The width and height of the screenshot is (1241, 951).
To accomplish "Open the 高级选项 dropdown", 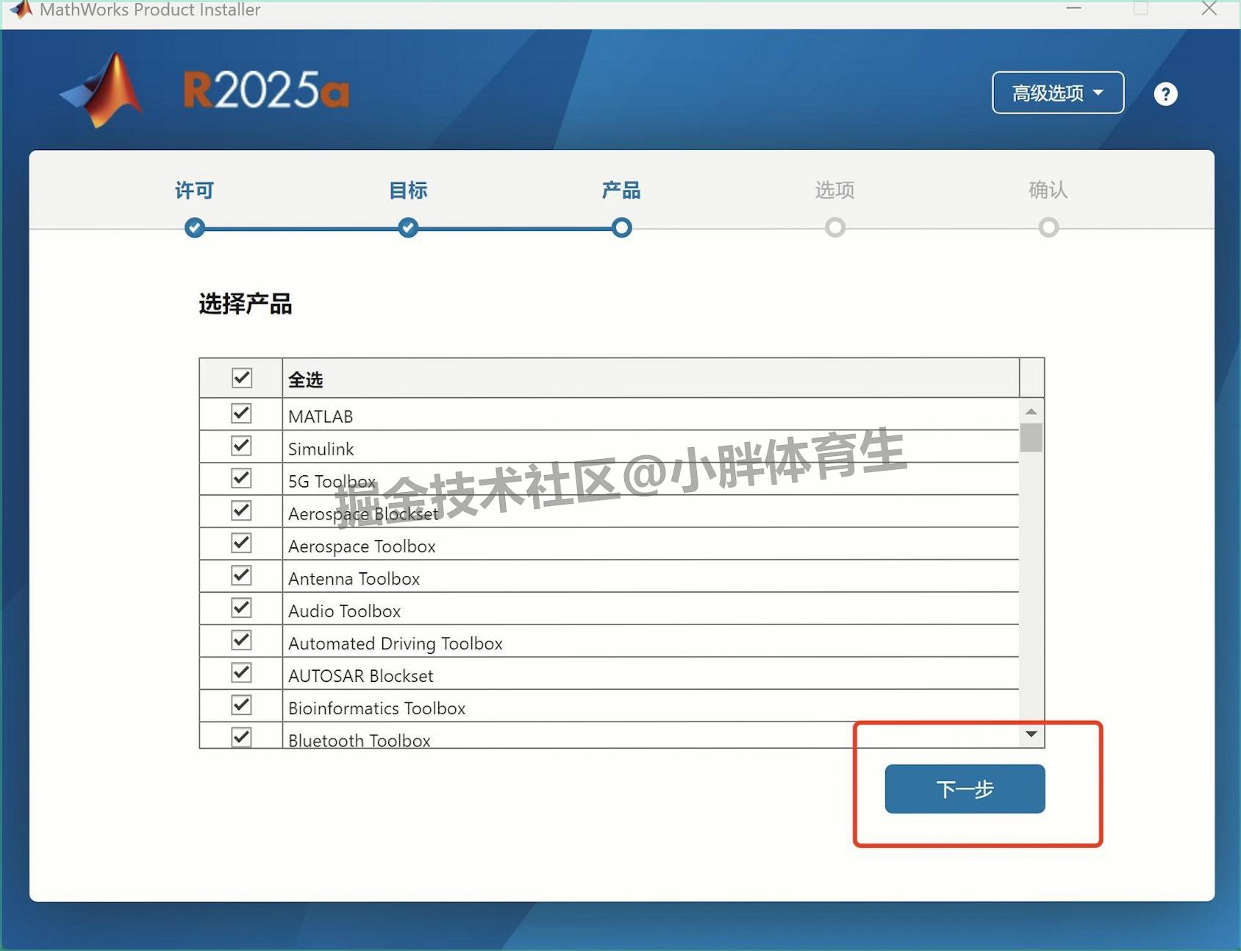I will coord(1057,93).
